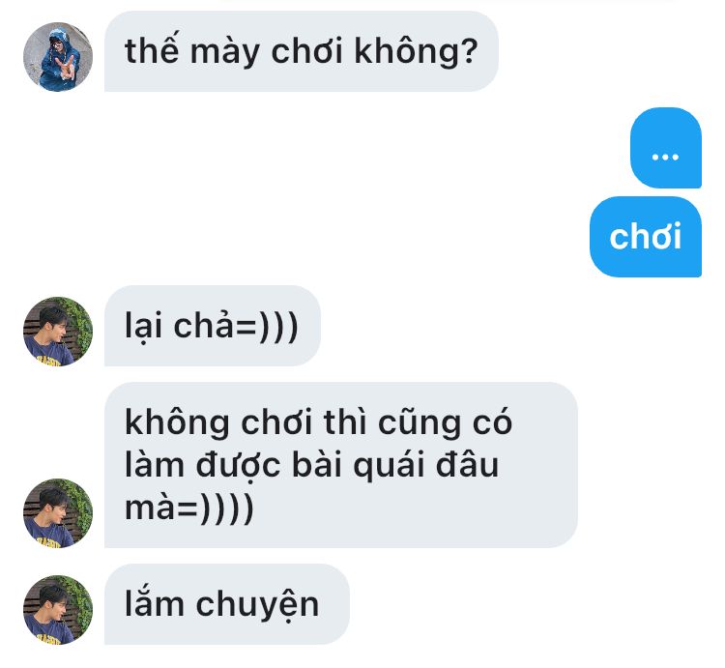The height and width of the screenshot is (668, 725).
Task: Tap the blue "..." sent message bubble
Action: point(666,148)
